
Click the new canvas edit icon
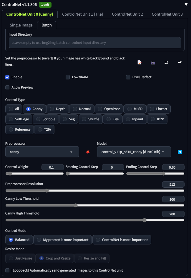pyautogui.click(x=139, y=62)
